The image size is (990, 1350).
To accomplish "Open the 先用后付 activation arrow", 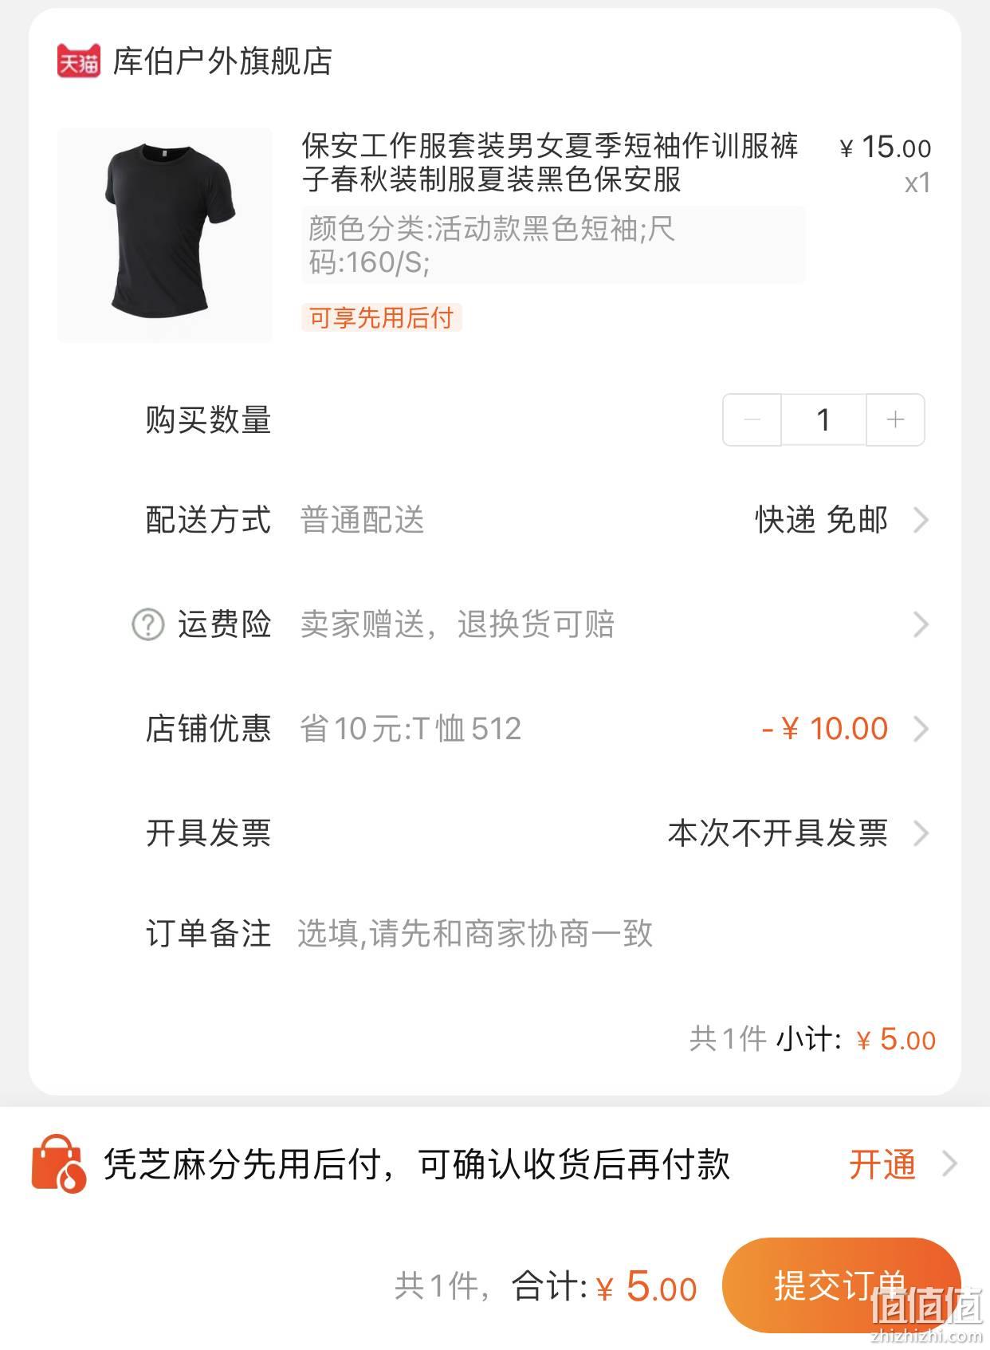I will (x=949, y=1164).
